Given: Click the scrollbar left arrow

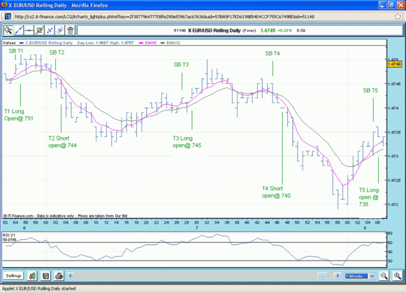Looking at the screenshot, I should 70,276.
